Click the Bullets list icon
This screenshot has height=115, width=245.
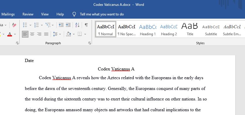pos(25,25)
